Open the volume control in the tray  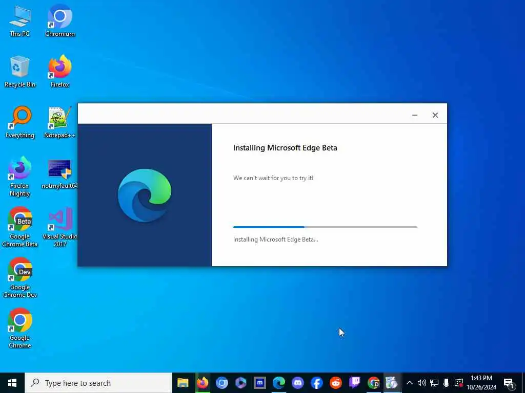[422, 383]
